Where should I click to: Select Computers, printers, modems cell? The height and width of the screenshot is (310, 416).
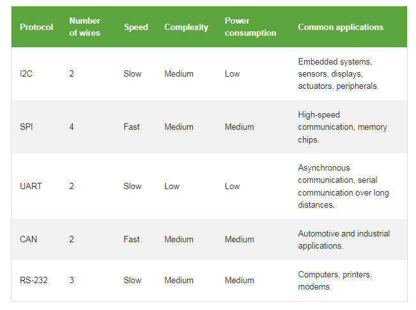coord(335,280)
